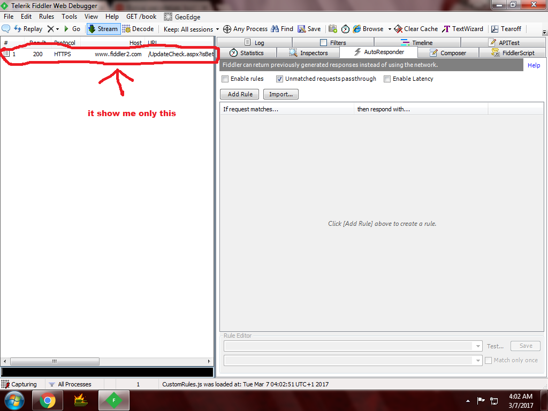Open the Edit menu

(x=26, y=17)
